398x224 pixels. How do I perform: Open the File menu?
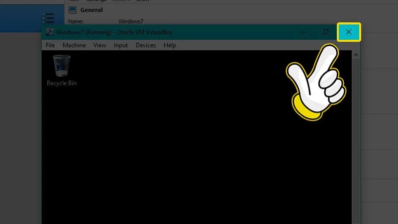coord(50,45)
